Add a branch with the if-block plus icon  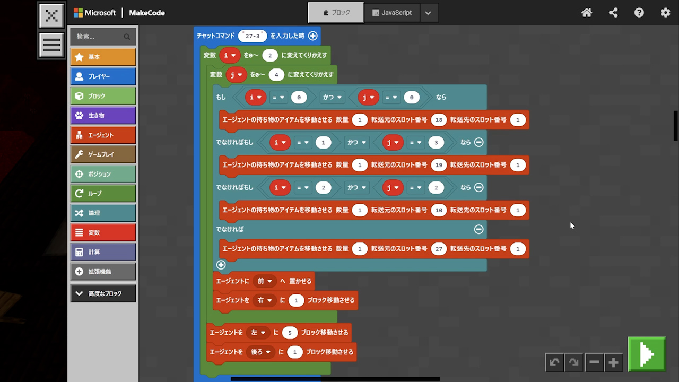tap(221, 264)
